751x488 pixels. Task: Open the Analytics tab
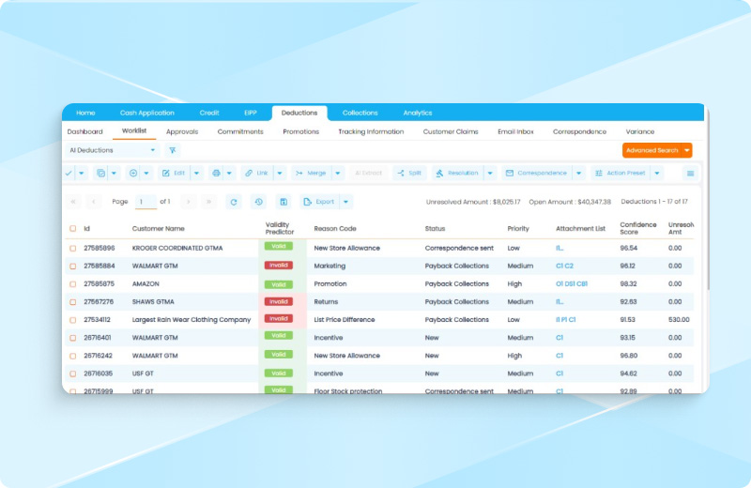[x=418, y=113]
